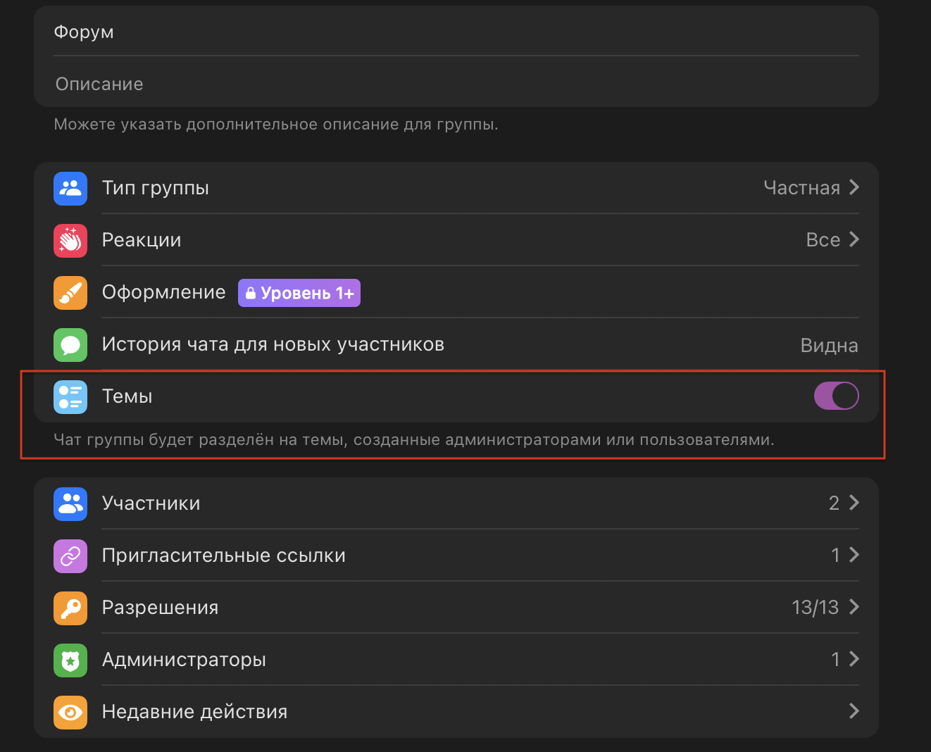The width and height of the screenshot is (931, 752).
Task: Click the group name field Форум
Action: (x=451, y=32)
